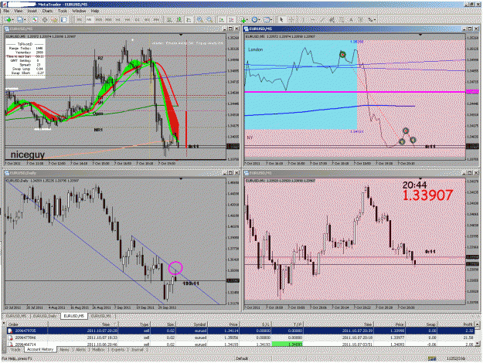
Task: Sort history by Profit column header
Action: pyautogui.click(x=455, y=324)
